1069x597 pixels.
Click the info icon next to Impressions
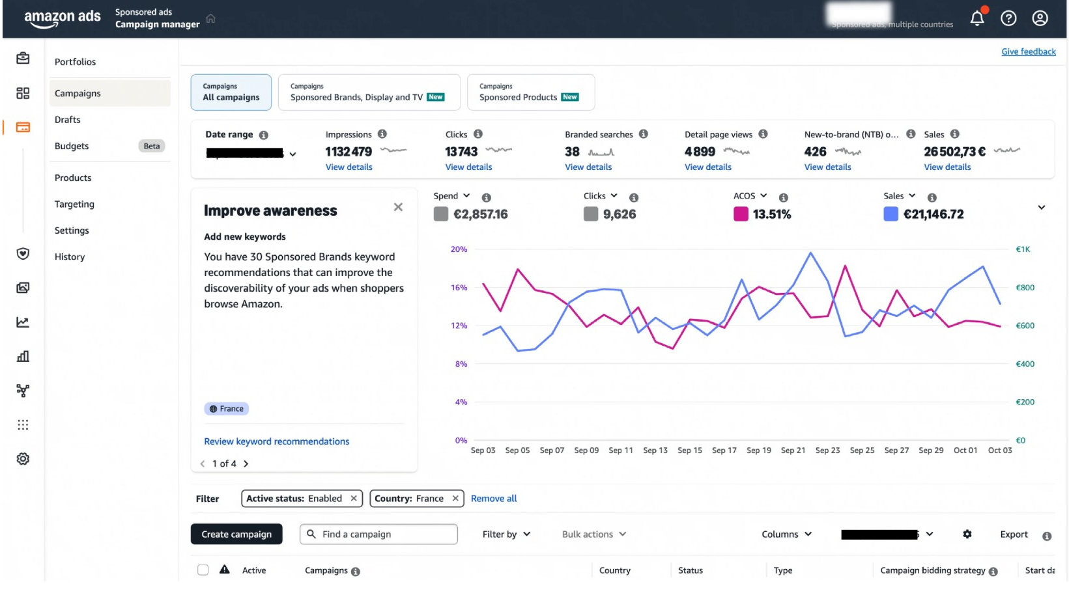pyautogui.click(x=382, y=134)
